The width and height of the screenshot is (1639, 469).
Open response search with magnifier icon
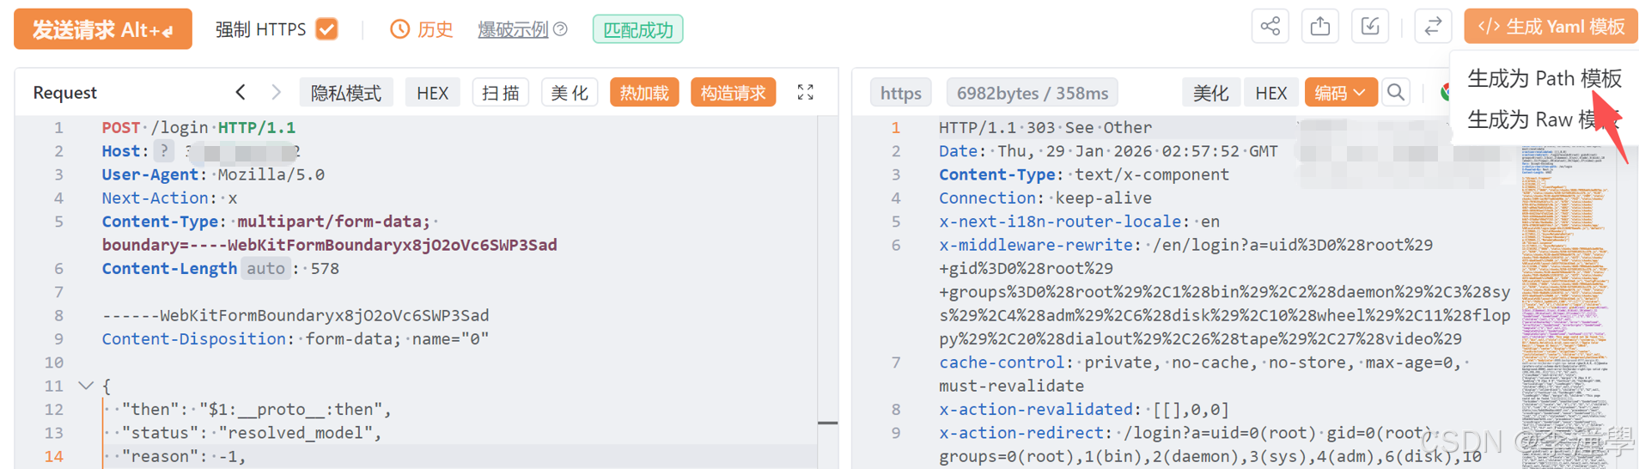pyautogui.click(x=1396, y=92)
